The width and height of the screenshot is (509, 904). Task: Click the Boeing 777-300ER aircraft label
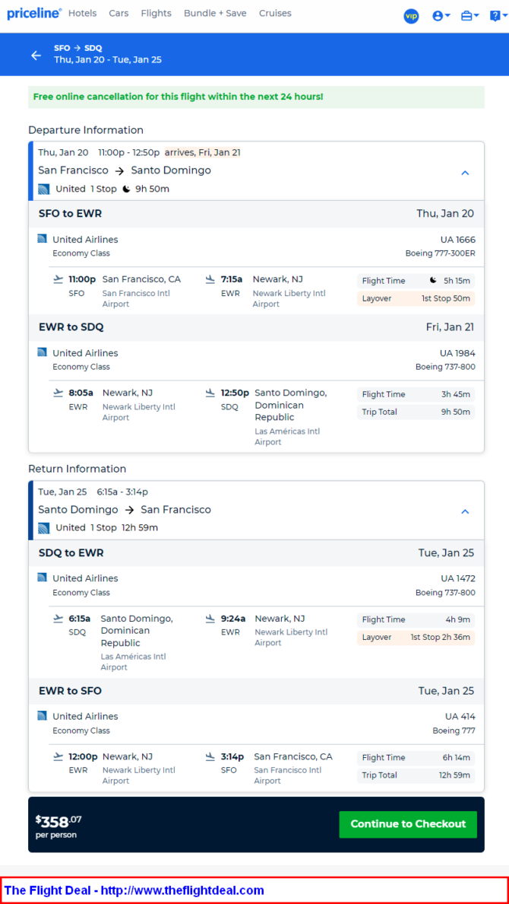(x=441, y=253)
